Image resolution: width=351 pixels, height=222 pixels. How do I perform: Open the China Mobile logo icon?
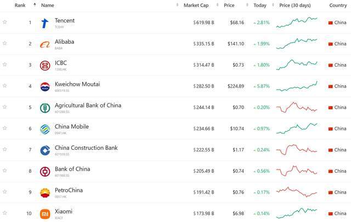click(45, 129)
